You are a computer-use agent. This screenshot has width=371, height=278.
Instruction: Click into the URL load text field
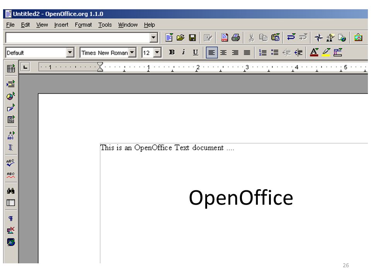click(x=78, y=38)
